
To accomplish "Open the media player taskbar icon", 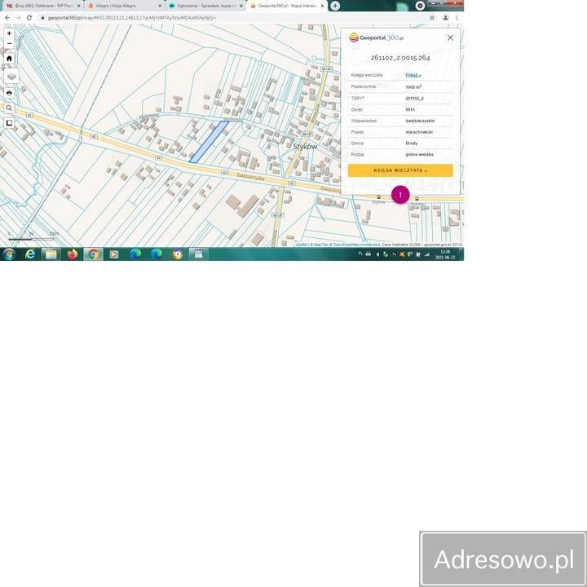I will 114,254.
